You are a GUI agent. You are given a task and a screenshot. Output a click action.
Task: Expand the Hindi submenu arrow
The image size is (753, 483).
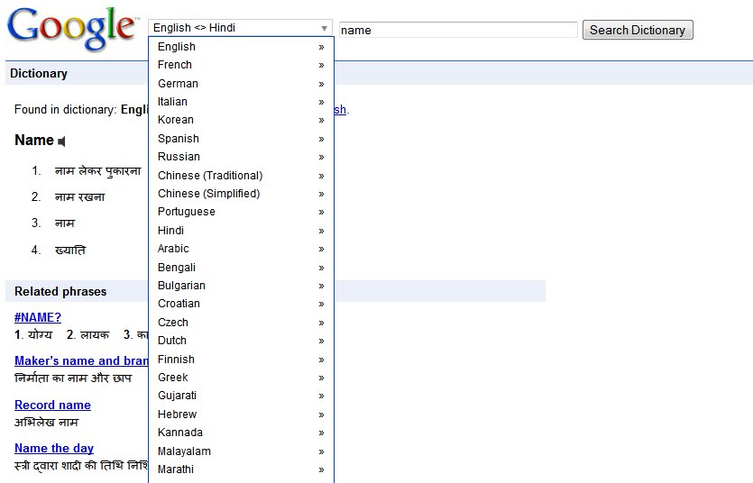click(x=321, y=232)
